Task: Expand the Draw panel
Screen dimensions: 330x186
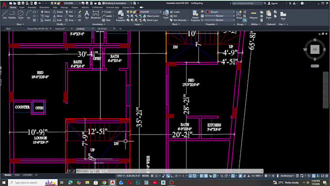Action: coord(20,24)
